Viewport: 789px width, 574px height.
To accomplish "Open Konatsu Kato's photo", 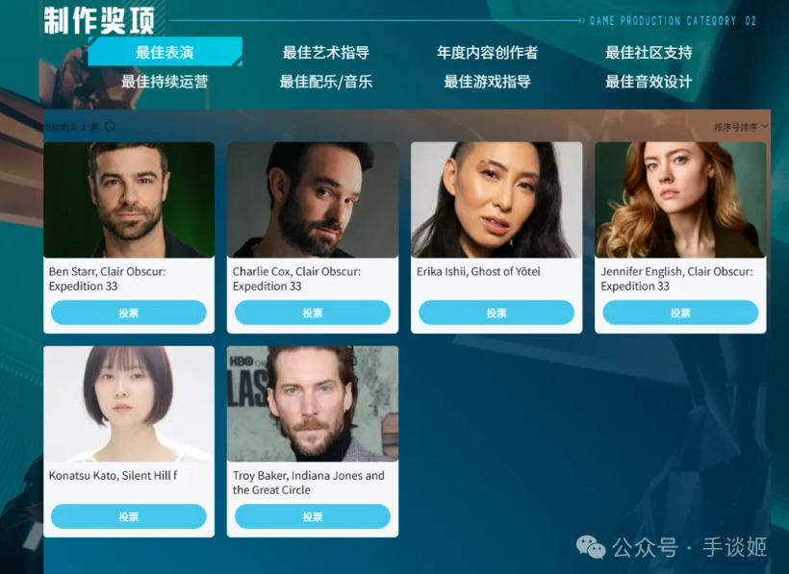I will 129,404.
